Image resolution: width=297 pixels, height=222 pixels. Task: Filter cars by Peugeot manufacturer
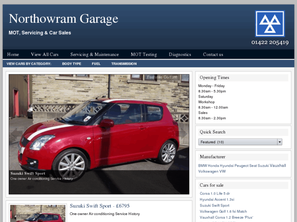point(241,166)
